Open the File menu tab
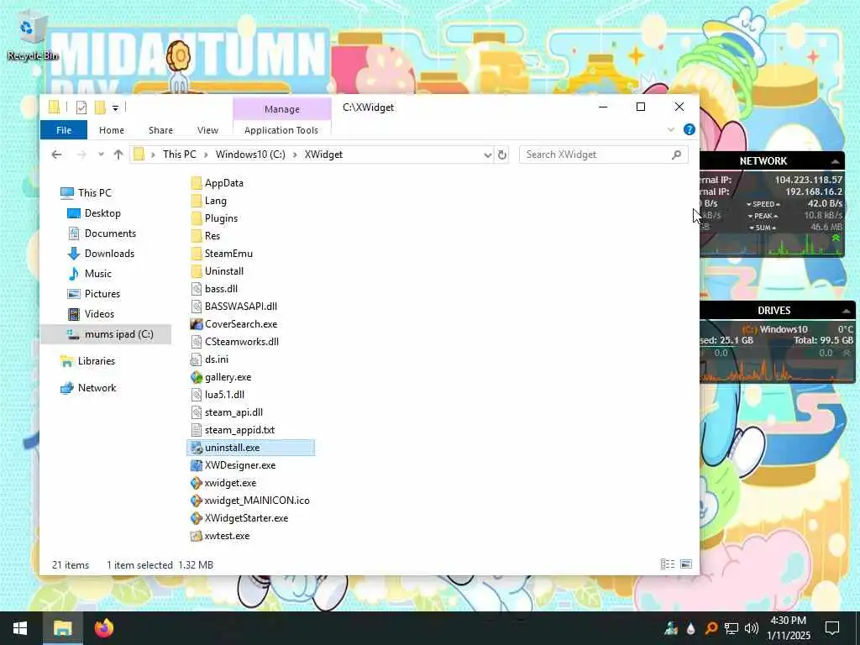The height and width of the screenshot is (645, 860). click(x=64, y=130)
